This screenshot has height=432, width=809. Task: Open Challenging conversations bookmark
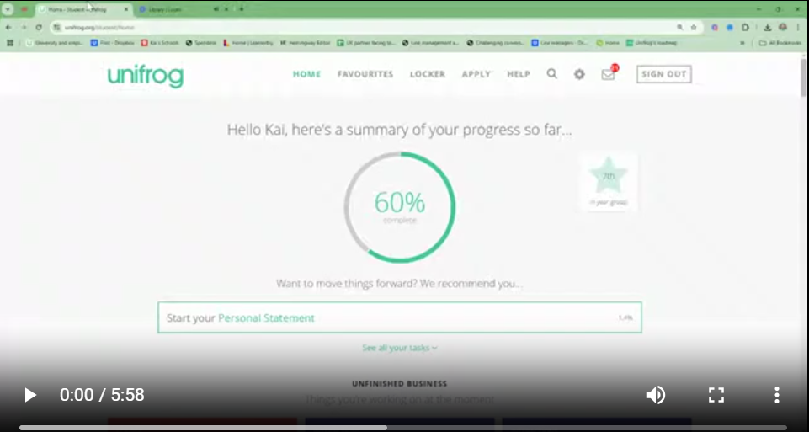point(495,43)
